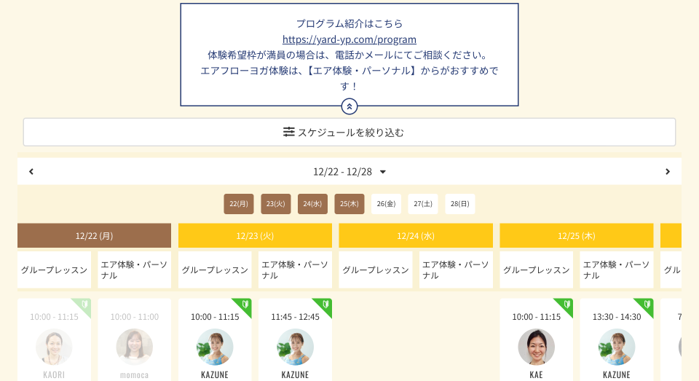
Task: Toggle the 23(火) day filter
Action: [275, 204]
